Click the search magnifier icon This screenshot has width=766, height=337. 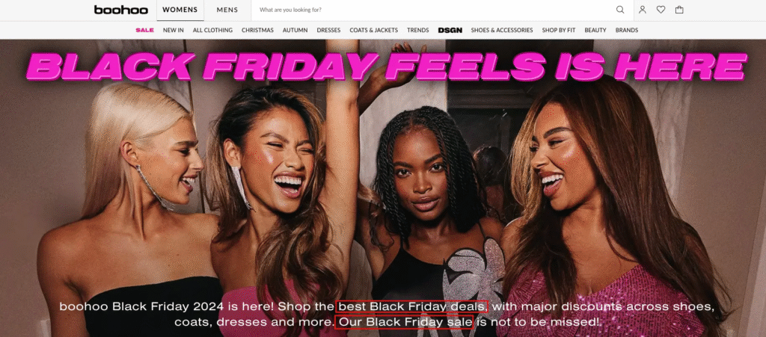[620, 10]
